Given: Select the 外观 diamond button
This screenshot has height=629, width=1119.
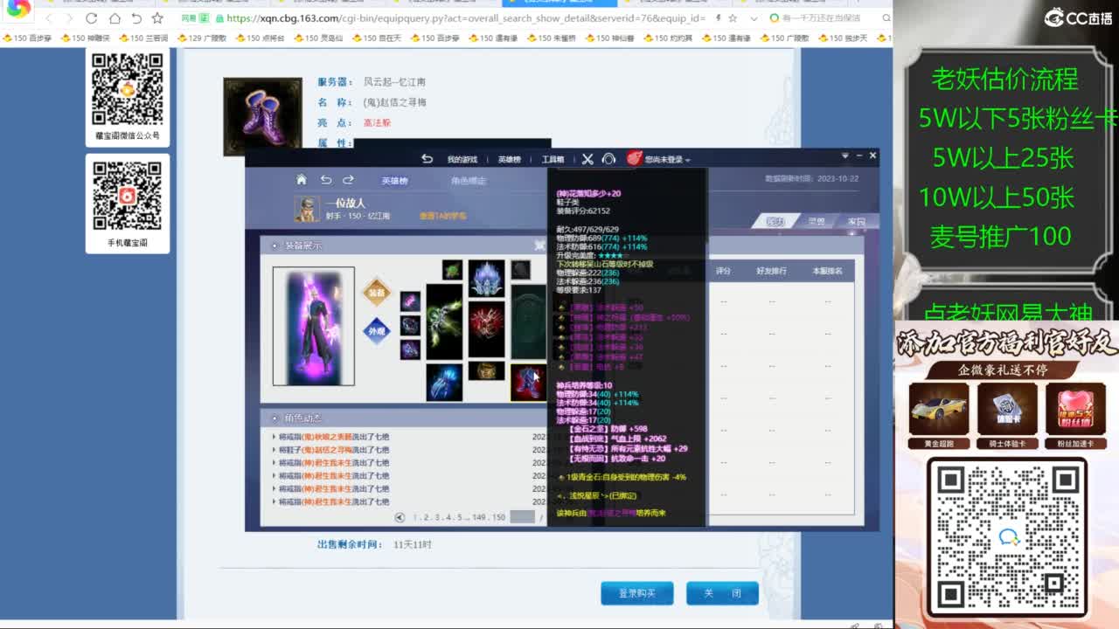Looking at the screenshot, I should [x=376, y=332].
